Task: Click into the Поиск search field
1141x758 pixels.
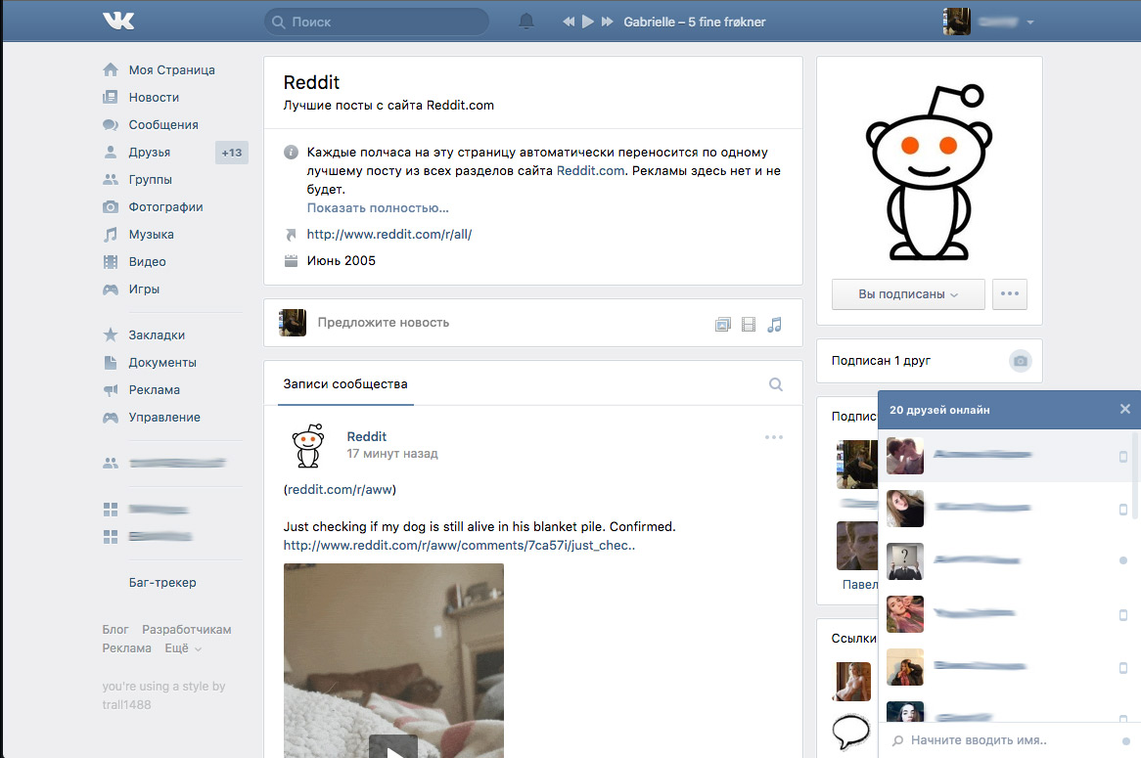Action: [376, 22]
